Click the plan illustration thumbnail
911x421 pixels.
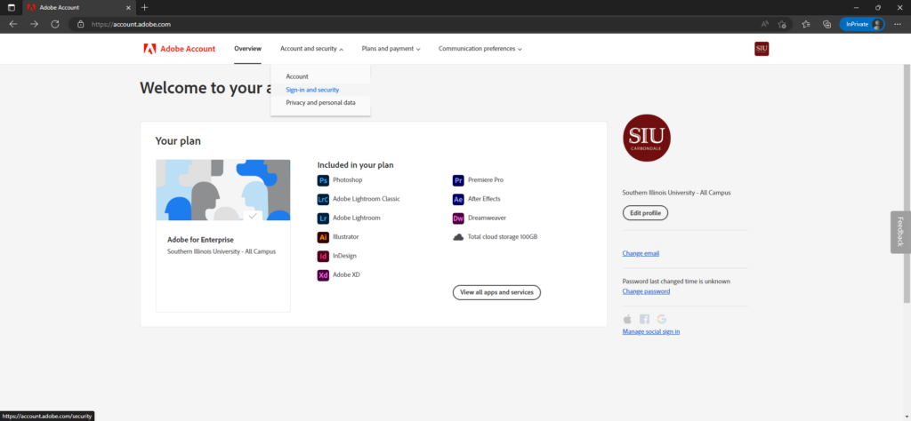pos(223,190)
